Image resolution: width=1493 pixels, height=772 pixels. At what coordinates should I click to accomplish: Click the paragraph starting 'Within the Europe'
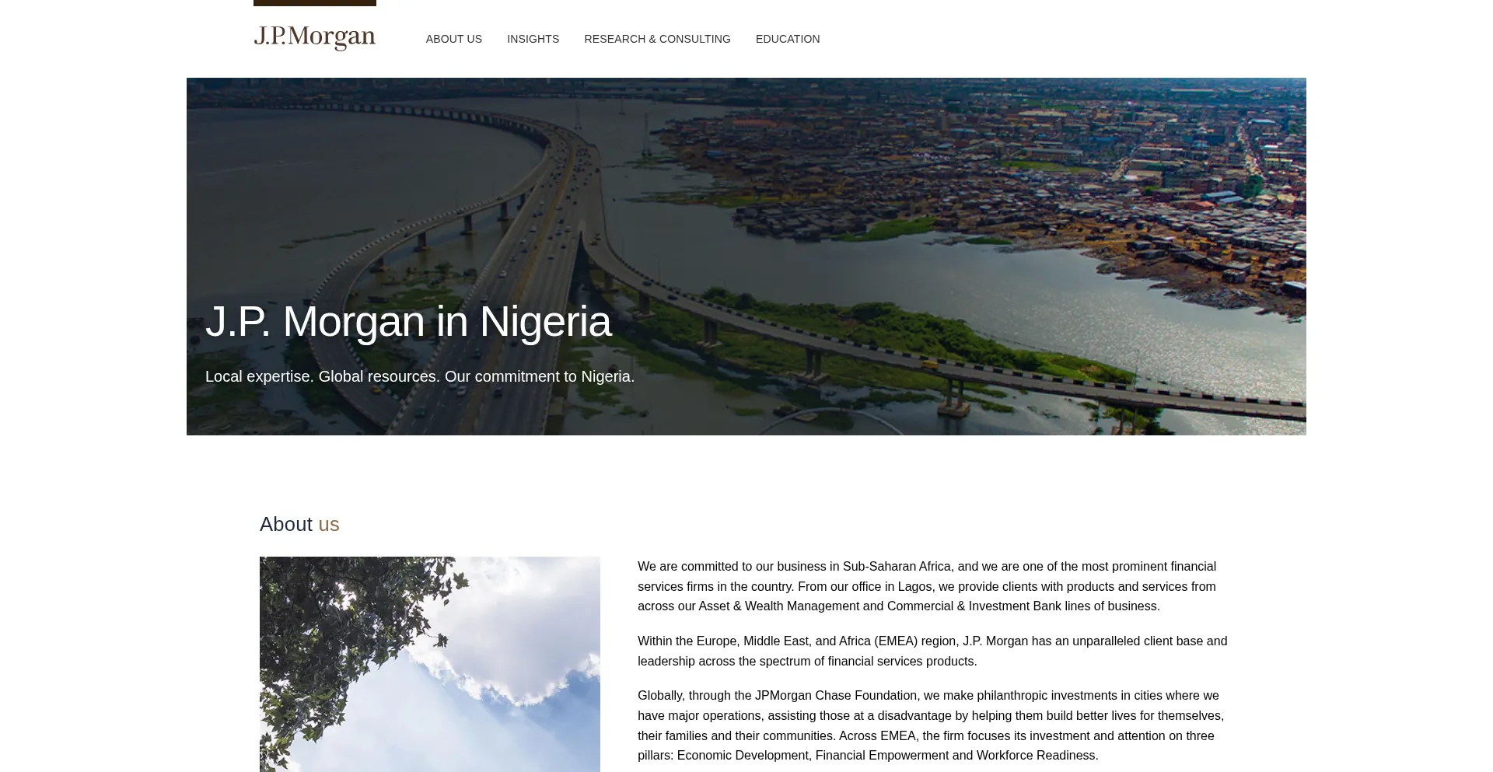[932, 651]
